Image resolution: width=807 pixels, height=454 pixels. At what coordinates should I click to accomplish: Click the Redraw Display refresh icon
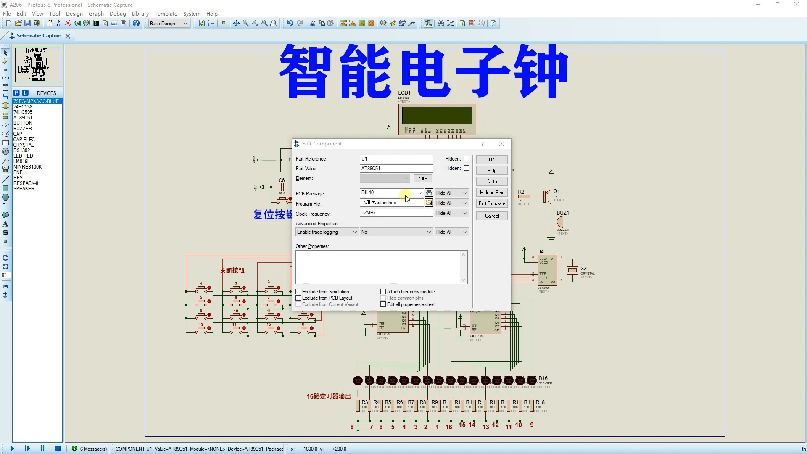click(x=202, y=24)
